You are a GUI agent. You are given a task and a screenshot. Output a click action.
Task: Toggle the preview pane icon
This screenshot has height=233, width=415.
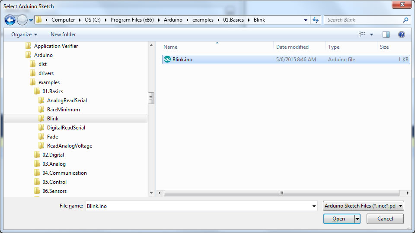point(386,35)
